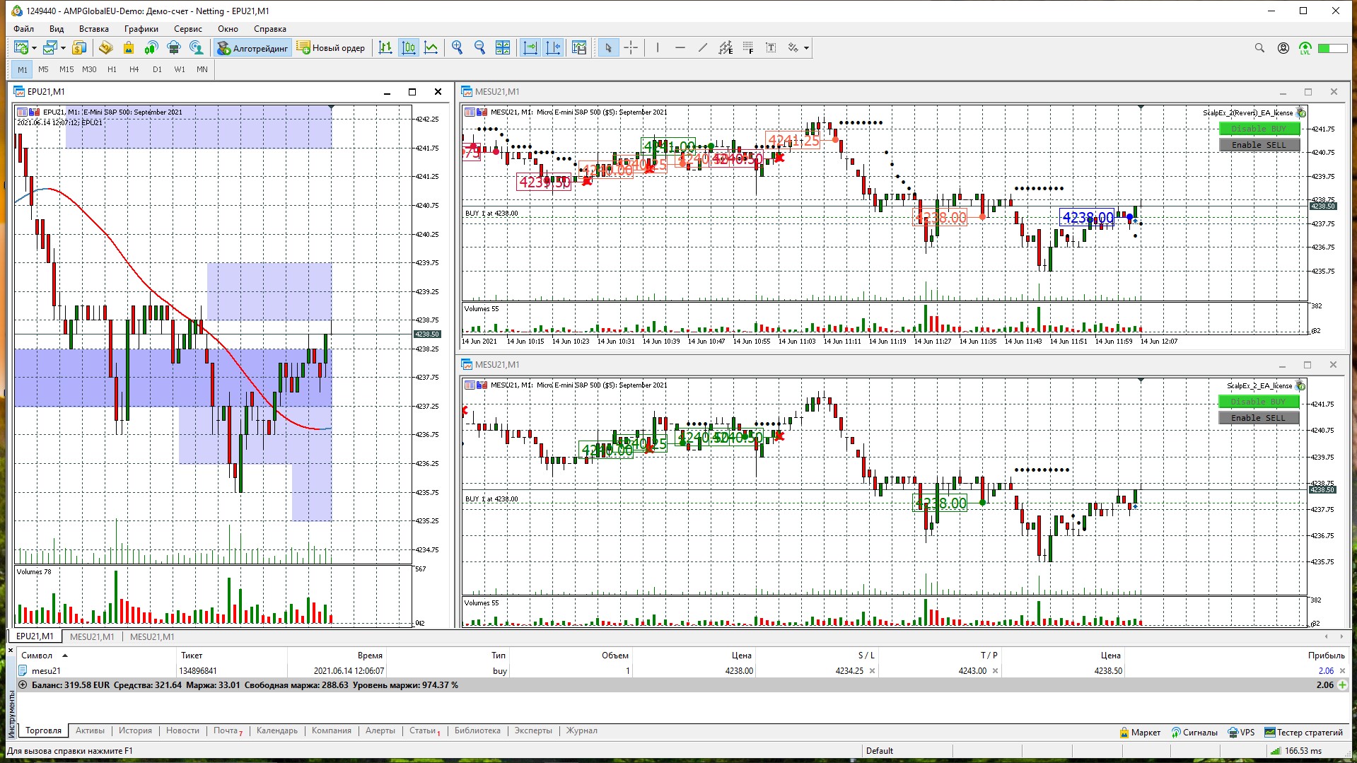Select the line chart display icon
This screenshot has height=763, width=1357.
(431, 48)
